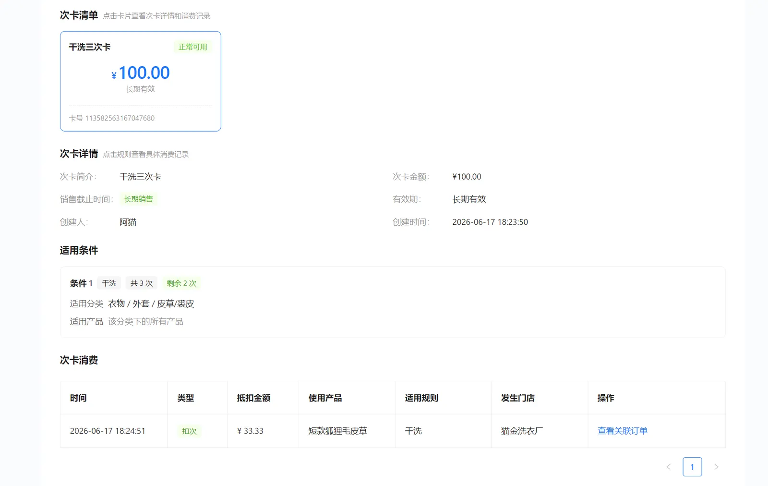Click the 次卡消费 heading

click(79, 360)
